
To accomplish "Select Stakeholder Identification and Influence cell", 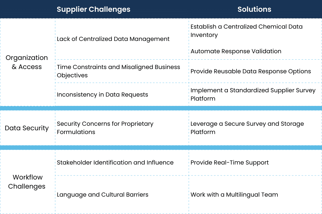I will tap(115, 163).
